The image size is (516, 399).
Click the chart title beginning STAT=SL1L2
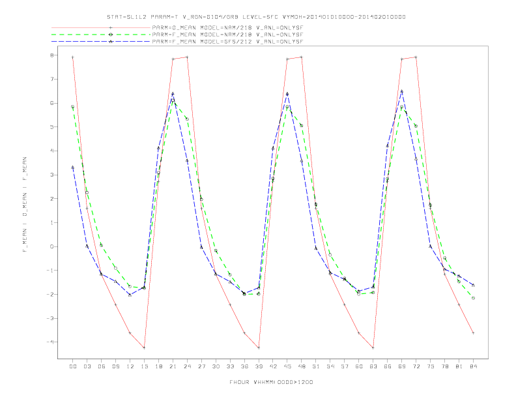pyautogui.click(x=256, y=17)
